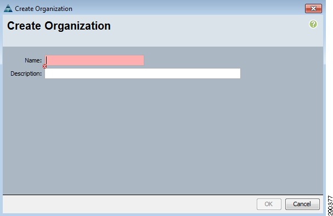Click the vertical 290377 figure number
This screenshot has height=216, width=333.
point(330,206)
